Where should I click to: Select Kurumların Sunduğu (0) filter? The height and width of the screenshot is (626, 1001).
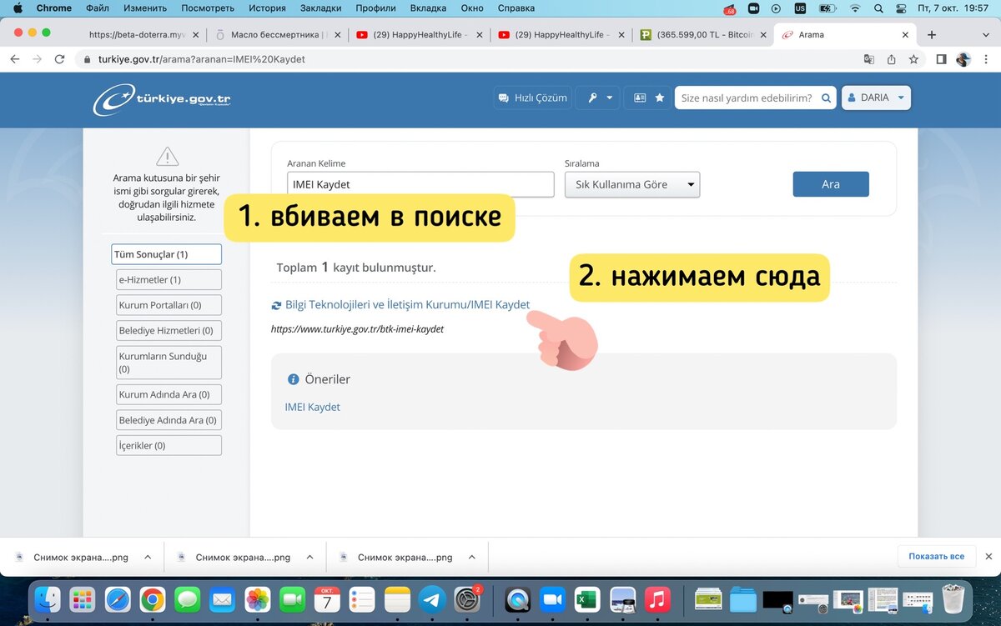(x=169, y=362)
